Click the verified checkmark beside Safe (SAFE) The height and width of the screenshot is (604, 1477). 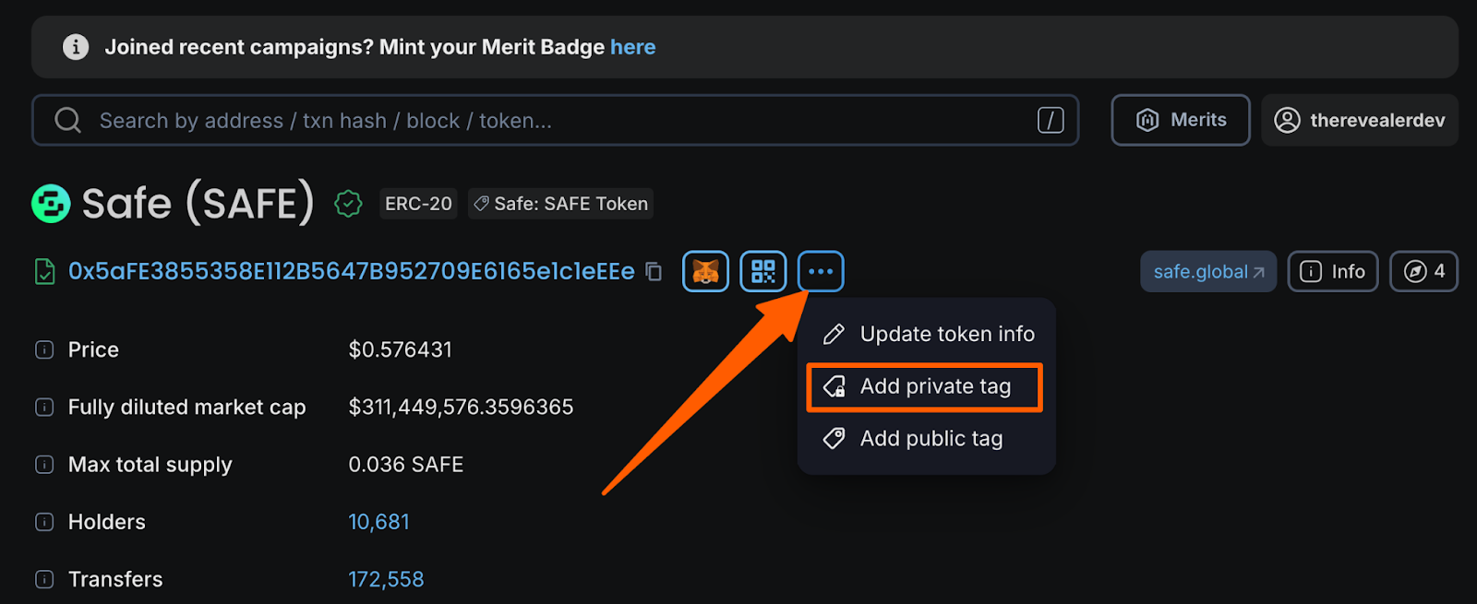pos(348,203)
